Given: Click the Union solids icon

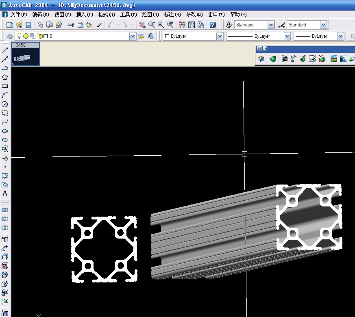Looking at the screenshot, I should pyautogui.click(x=5, y=210).
